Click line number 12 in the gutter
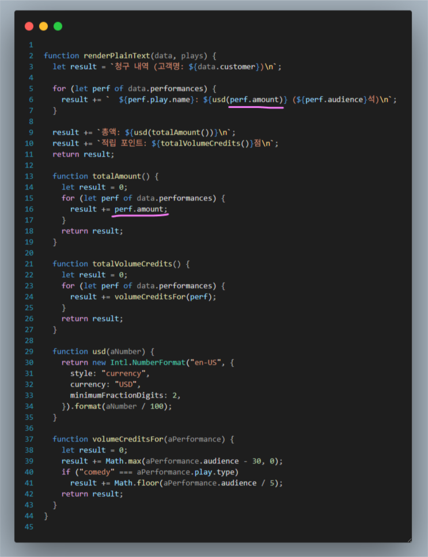The height and width of the screenshot is (557, 428). 29,165
